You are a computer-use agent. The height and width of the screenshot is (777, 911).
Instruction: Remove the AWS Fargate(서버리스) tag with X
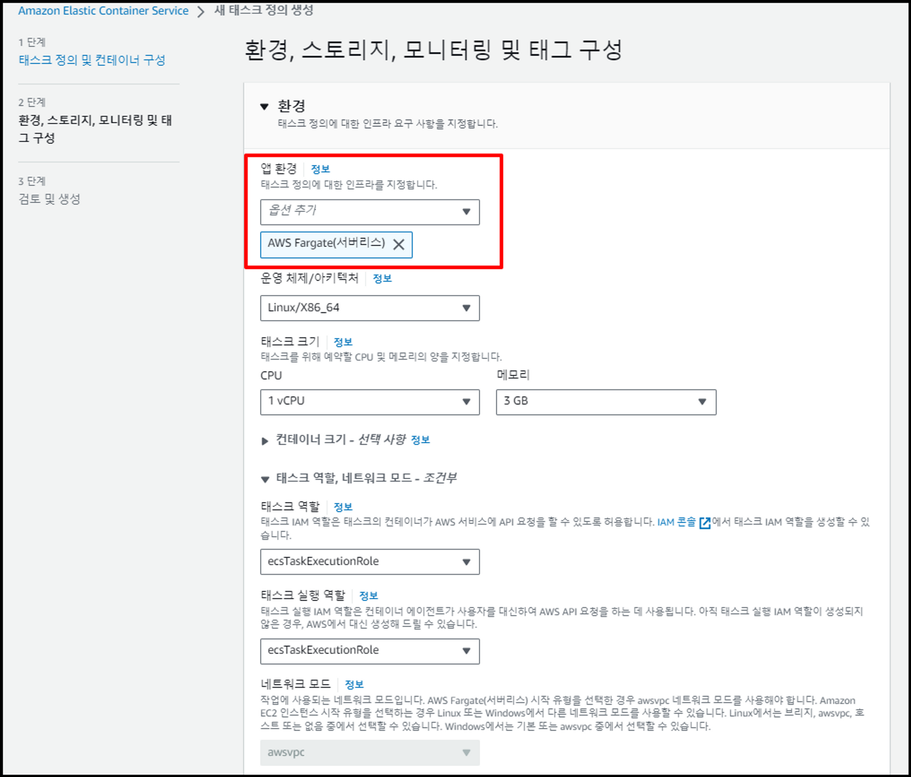click(399, 245)
